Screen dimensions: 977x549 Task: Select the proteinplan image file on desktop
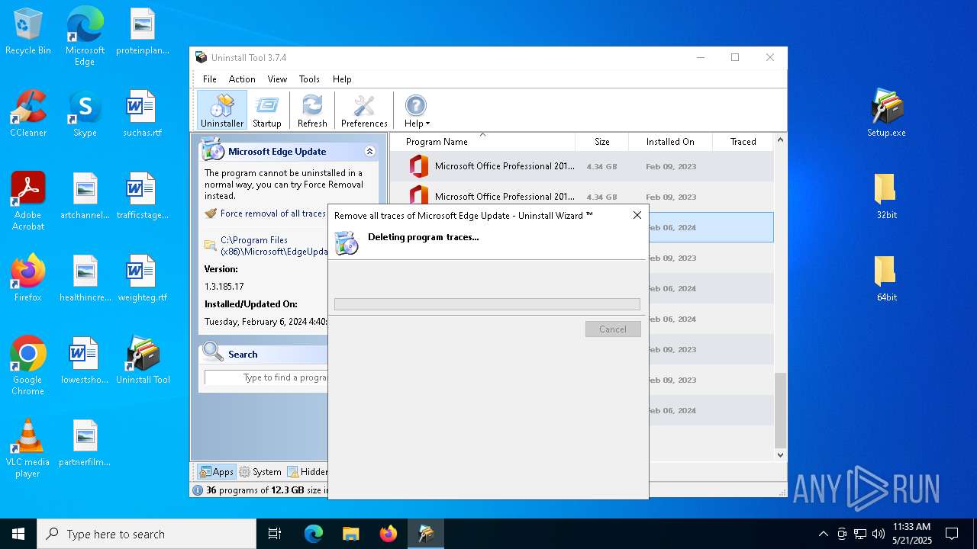point(143,32)
